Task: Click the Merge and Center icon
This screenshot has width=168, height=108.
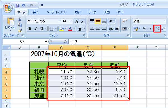Action: [124, 29]
